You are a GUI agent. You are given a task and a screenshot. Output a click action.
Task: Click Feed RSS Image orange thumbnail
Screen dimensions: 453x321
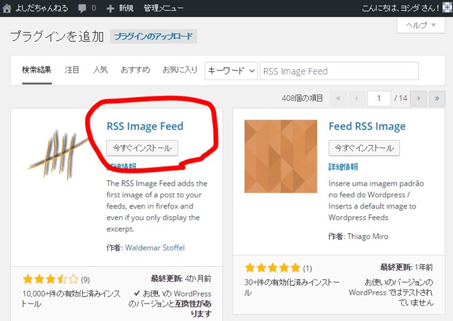pos(280,157)
